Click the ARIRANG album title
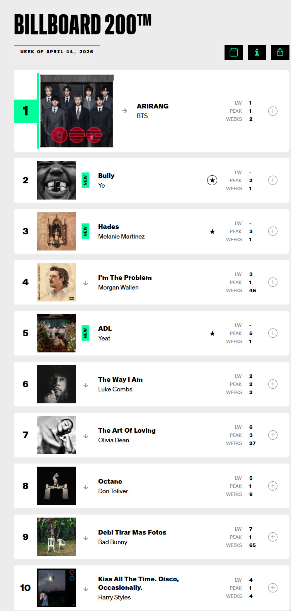291x611 pixels. coord(153,106)
